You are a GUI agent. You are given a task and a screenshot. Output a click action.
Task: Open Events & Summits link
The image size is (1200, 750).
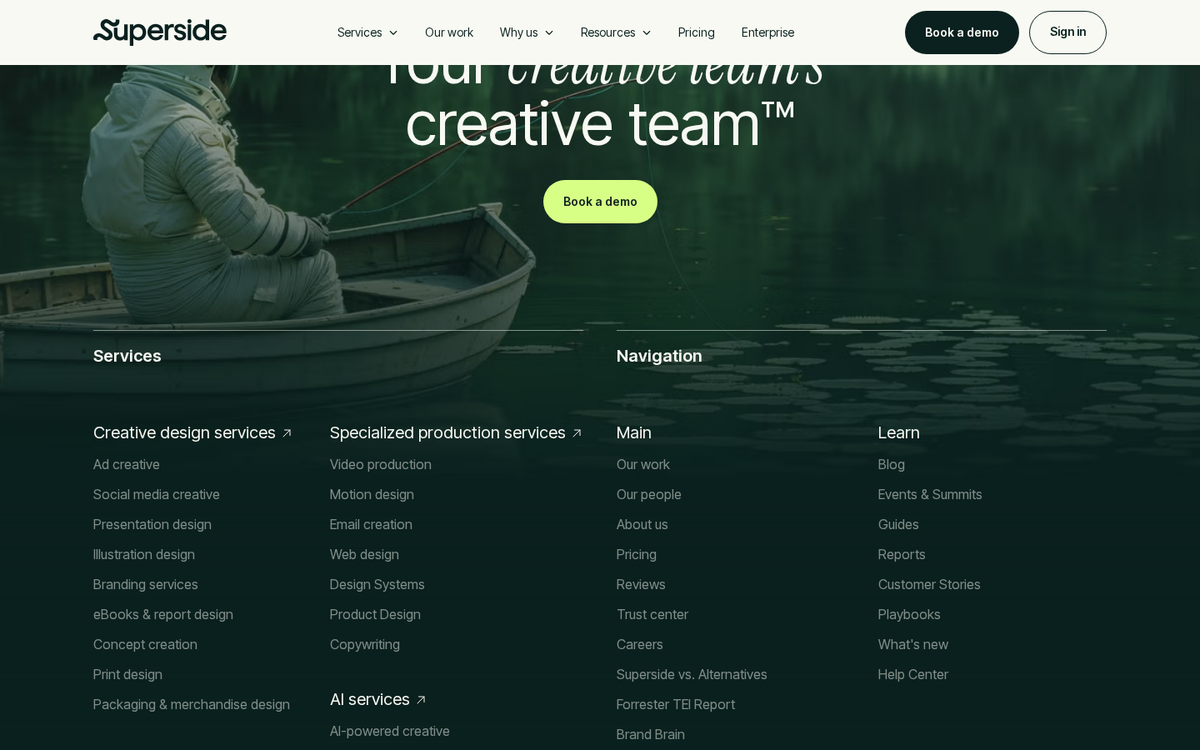coord(930,494)
